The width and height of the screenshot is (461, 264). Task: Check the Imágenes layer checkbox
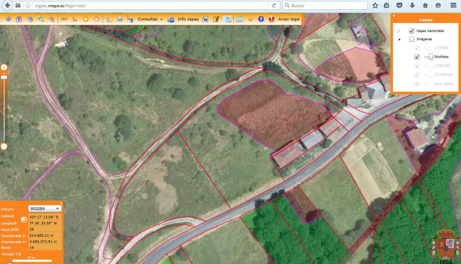coord(412,39)
